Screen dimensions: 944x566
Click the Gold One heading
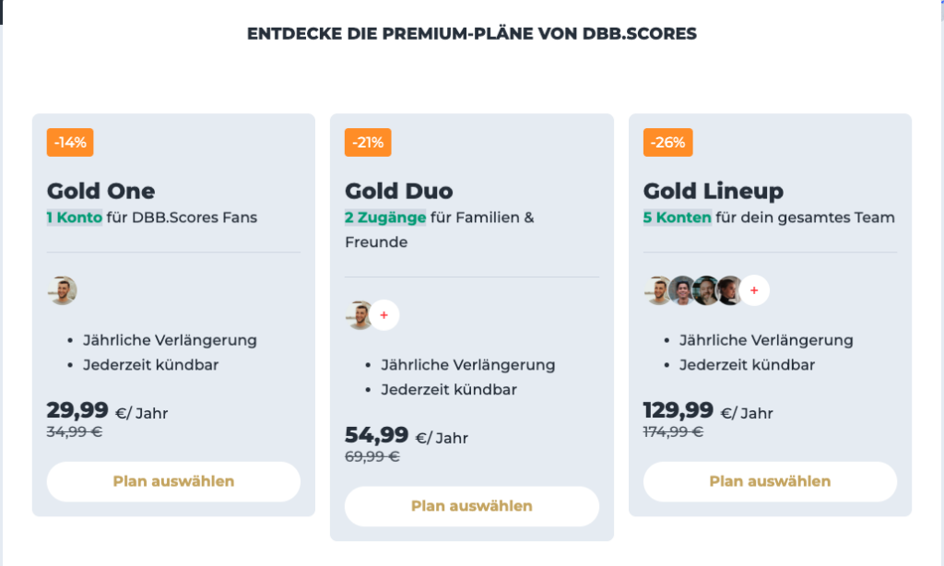[101, 192]
